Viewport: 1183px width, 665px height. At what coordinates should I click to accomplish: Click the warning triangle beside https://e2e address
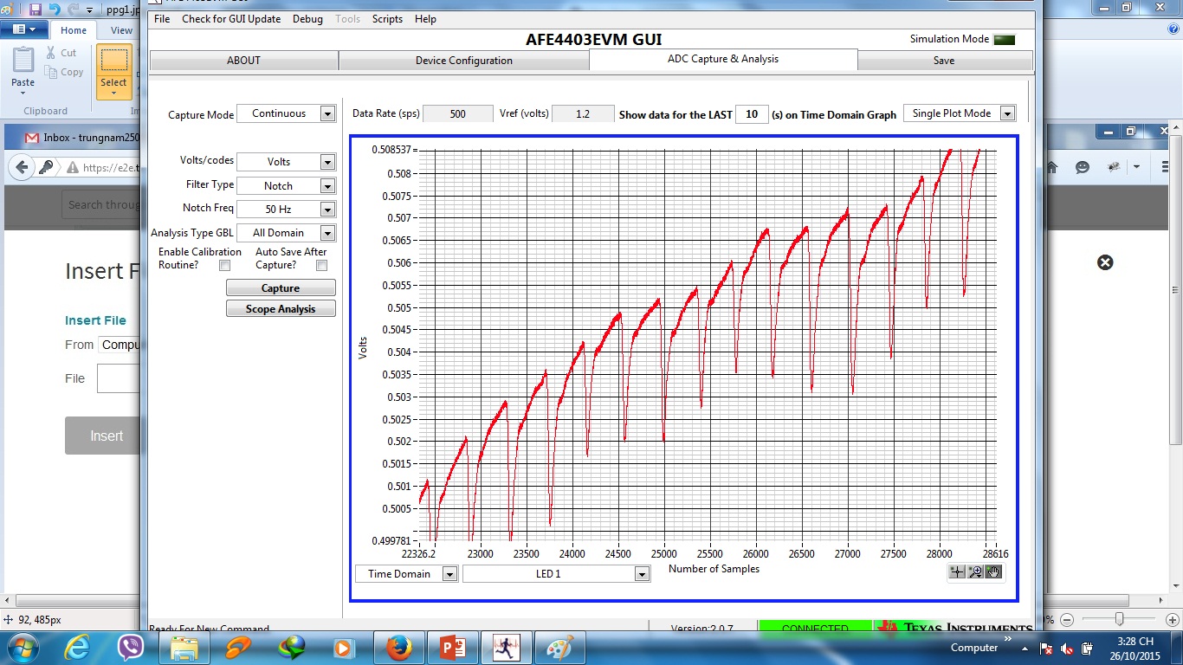point(73,168)
